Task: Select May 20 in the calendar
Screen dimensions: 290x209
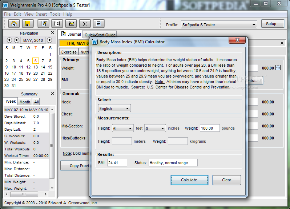Action: (x=36, y=73)
